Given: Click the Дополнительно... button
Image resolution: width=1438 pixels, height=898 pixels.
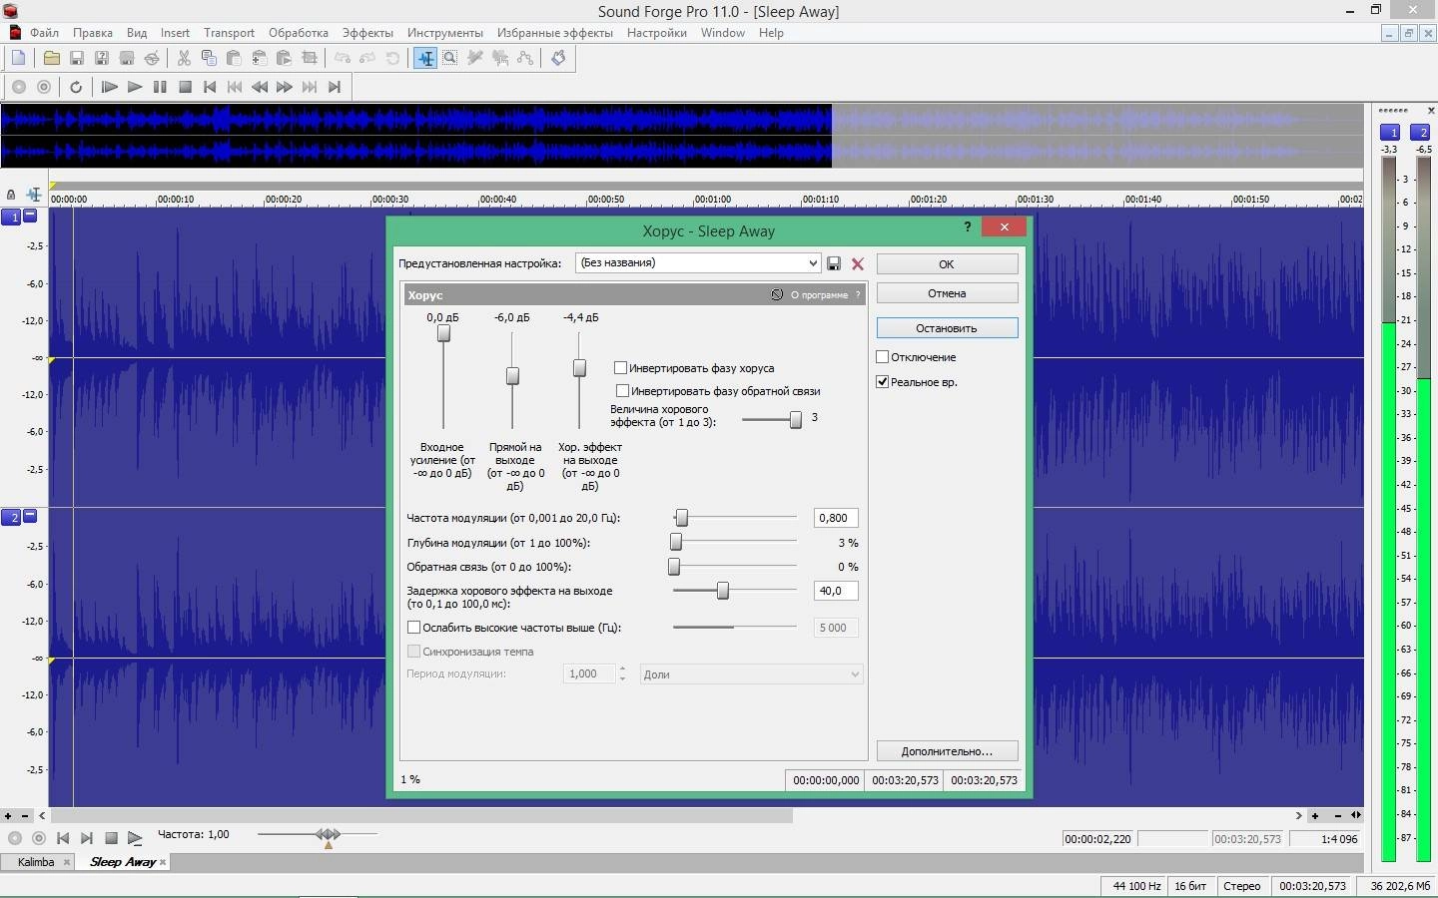Looking at the screenshot, I should [947, 751].
